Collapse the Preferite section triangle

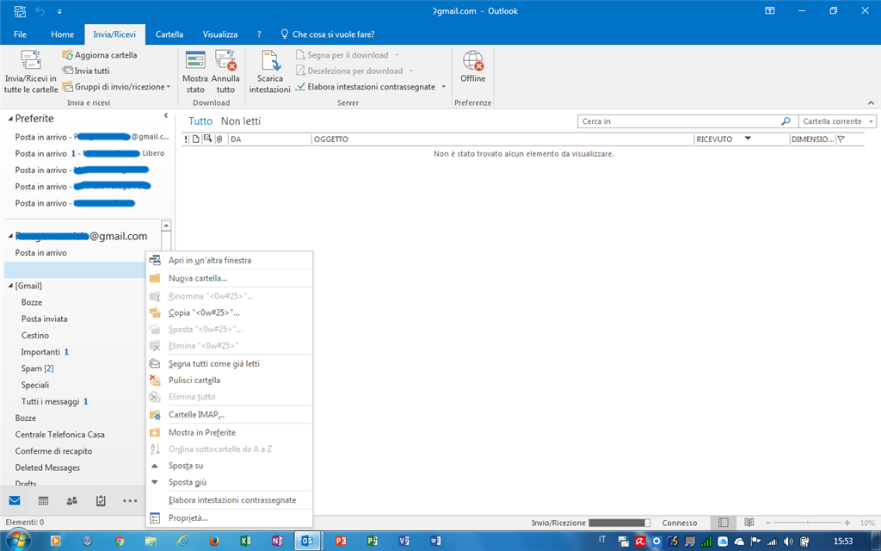click(x=10, y=119)
